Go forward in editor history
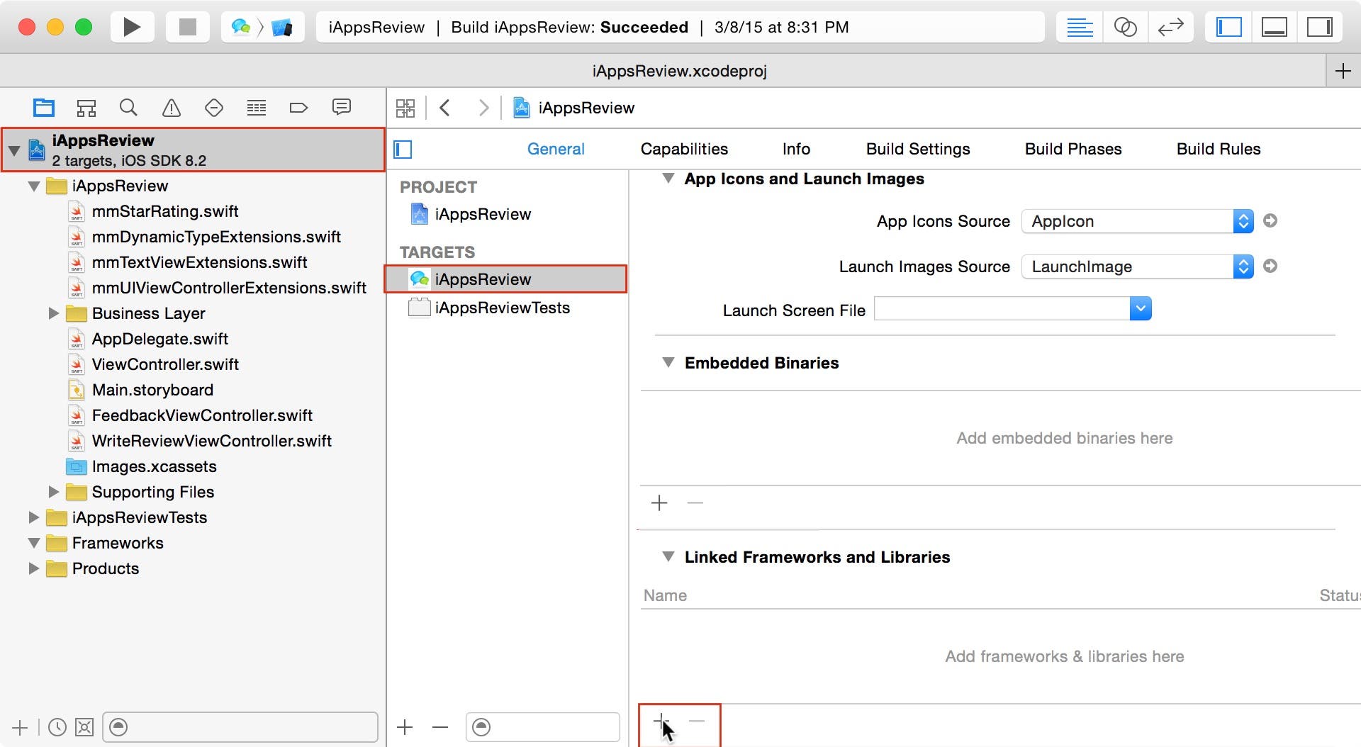This screenshot has height=747, width=1361. click(x=483, y=108)
